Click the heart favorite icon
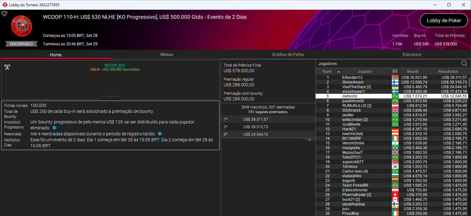 tap(4, 14)
